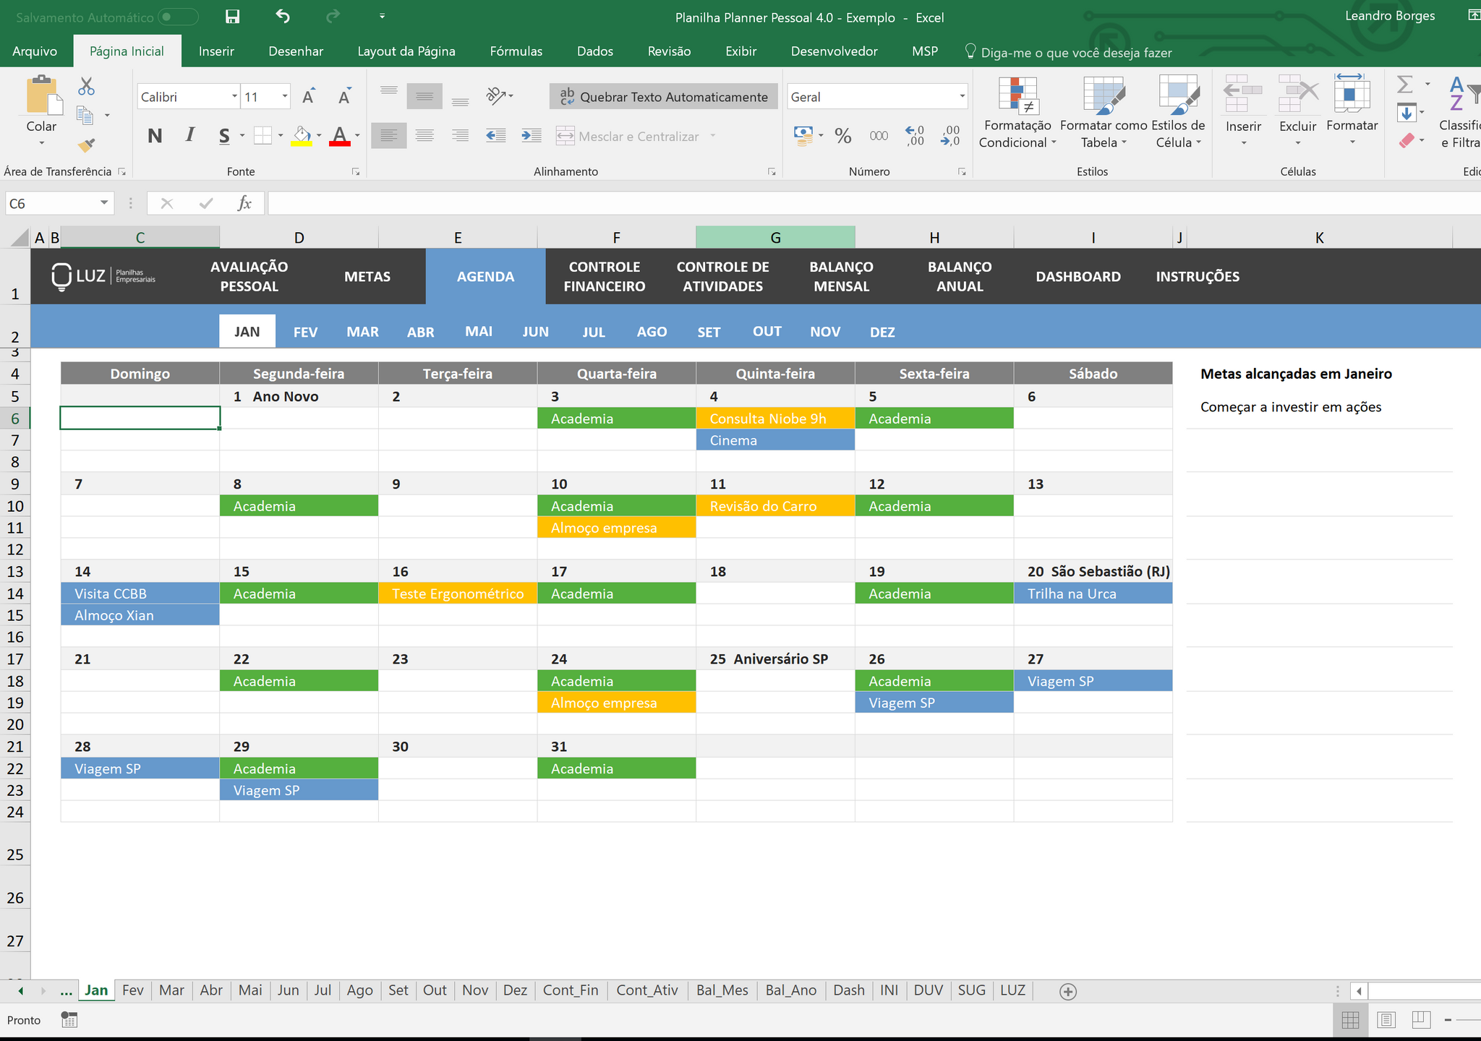
Task: Toggle Quebrar Texto Automaticamente
Action: pos(663,97)
